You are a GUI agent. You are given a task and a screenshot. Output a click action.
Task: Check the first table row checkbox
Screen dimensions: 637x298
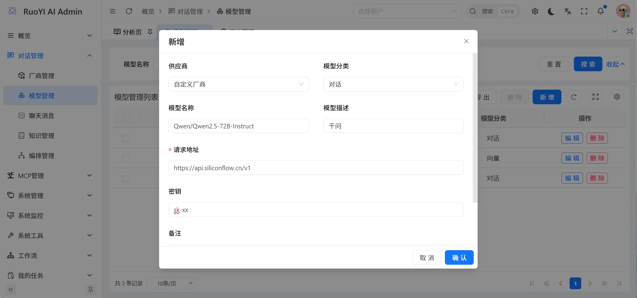click(x=126, y=139)
